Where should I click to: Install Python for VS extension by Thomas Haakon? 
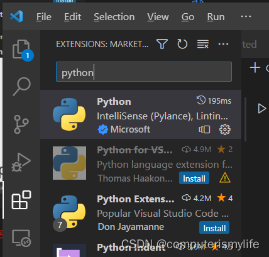[194, 178]
